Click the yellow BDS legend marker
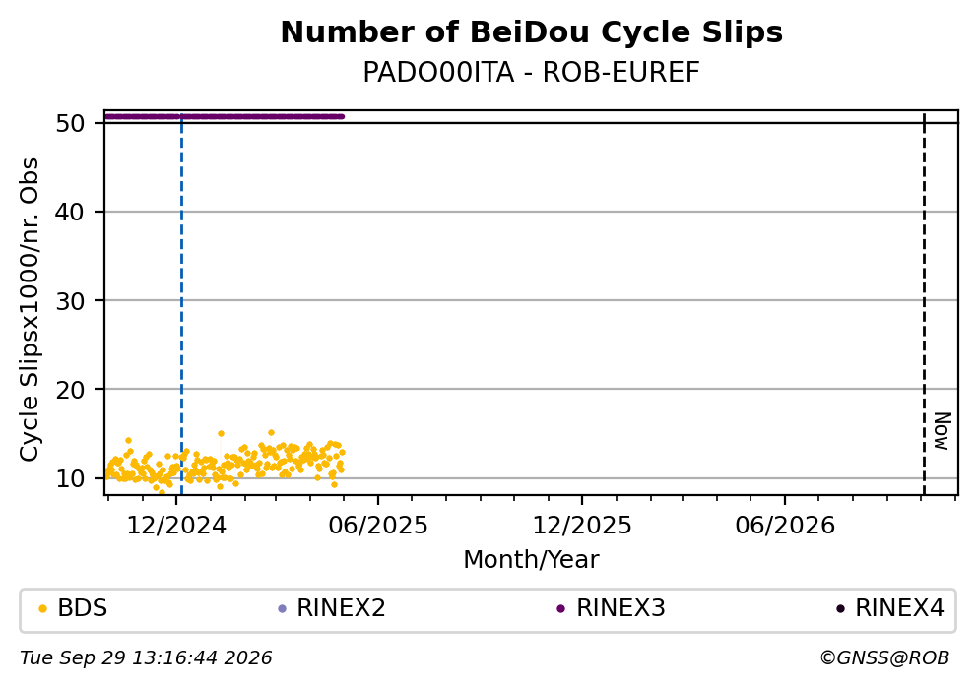This screenshot has width=978, height=688. pos(42,609)
